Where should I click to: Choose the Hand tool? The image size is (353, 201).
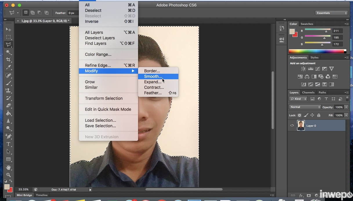(8, 167)
